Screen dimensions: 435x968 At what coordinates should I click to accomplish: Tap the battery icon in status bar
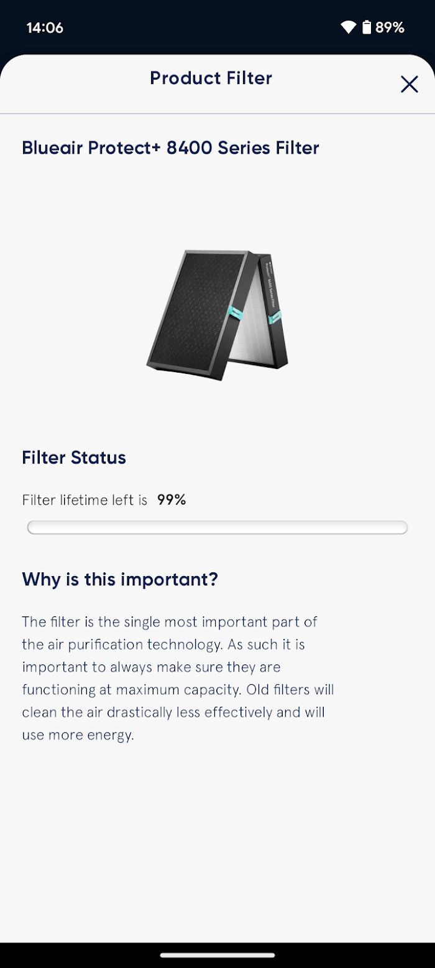367,27
